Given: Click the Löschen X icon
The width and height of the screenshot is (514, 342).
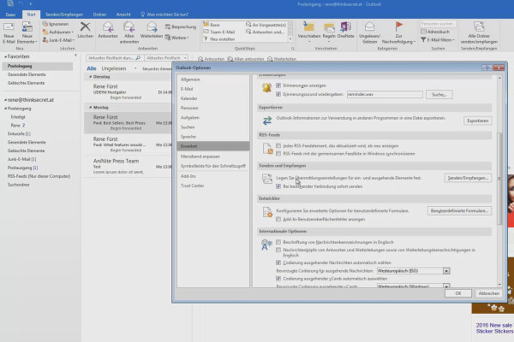Looking at the screenshot, I should [85, 27].
